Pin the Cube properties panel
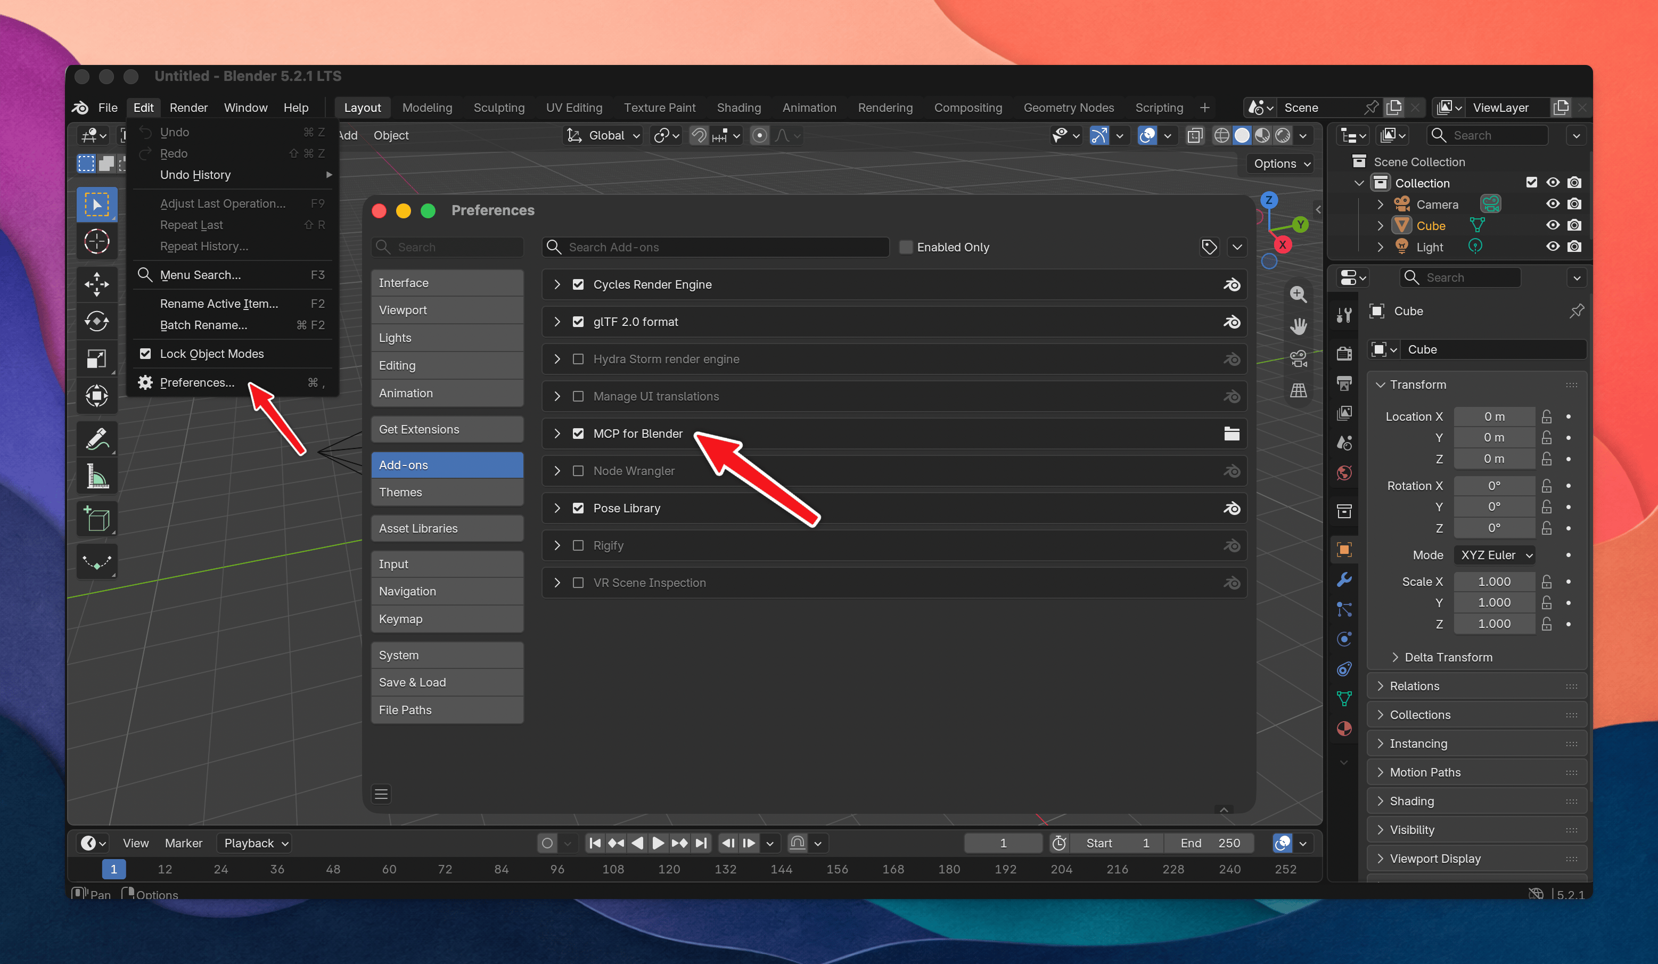This screenshot has width=1658, height=964. coord(1577,311)
